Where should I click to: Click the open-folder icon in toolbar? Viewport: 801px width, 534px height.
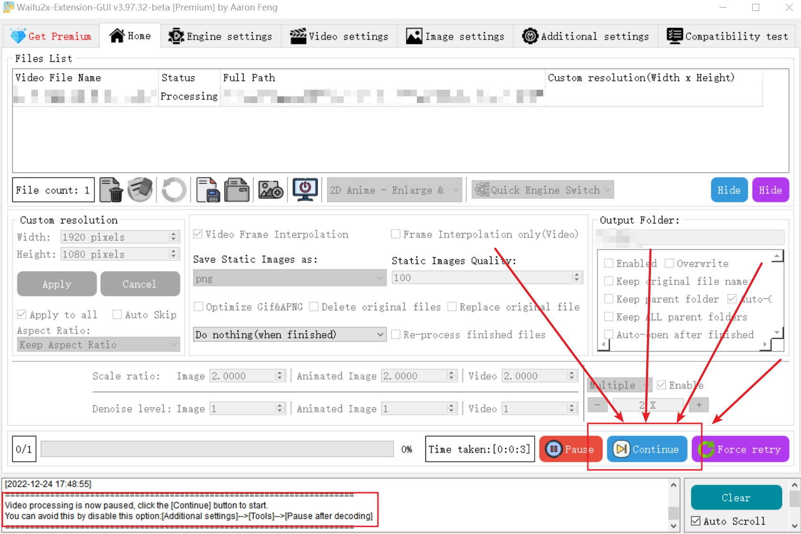pyautogui.click(x=237, y=190)
